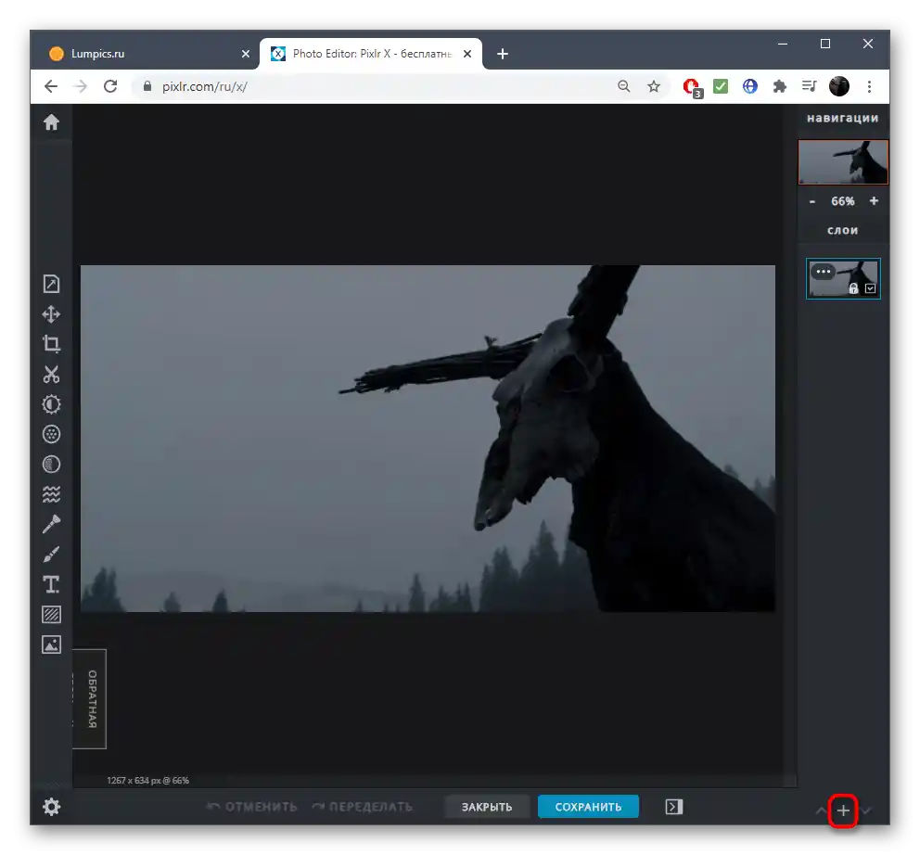The width and height of the screenshot is (920, 855).
Task: Open the layer options three-dot menu
Action: 823,272
